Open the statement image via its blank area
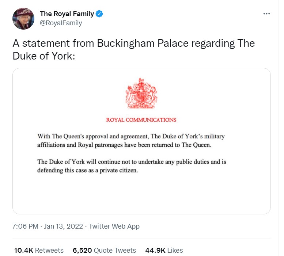 pyautogui.click(x=141, y=195)
